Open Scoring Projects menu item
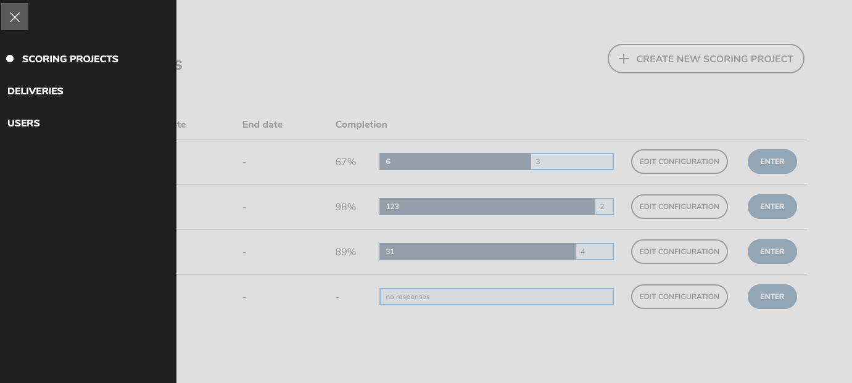Screen dimensions: 852x383 (x=70, y=59)
